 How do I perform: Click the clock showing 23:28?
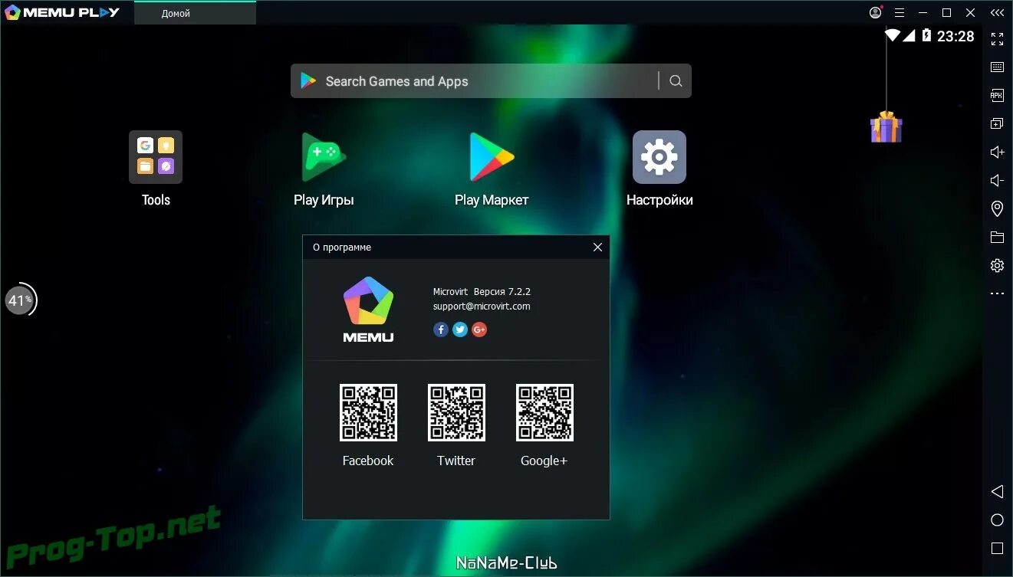tap(955, 36)
